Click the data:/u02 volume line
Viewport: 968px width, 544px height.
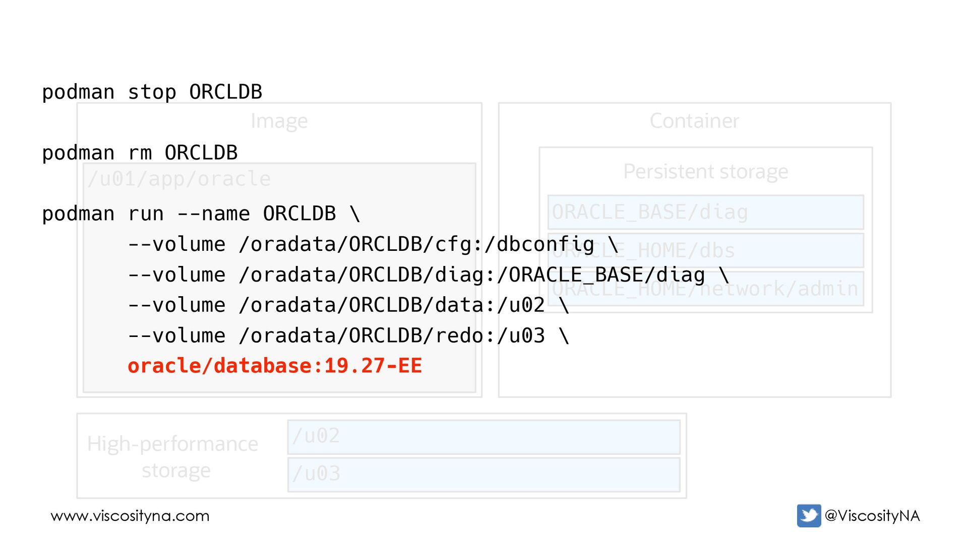tap(348, 305)
